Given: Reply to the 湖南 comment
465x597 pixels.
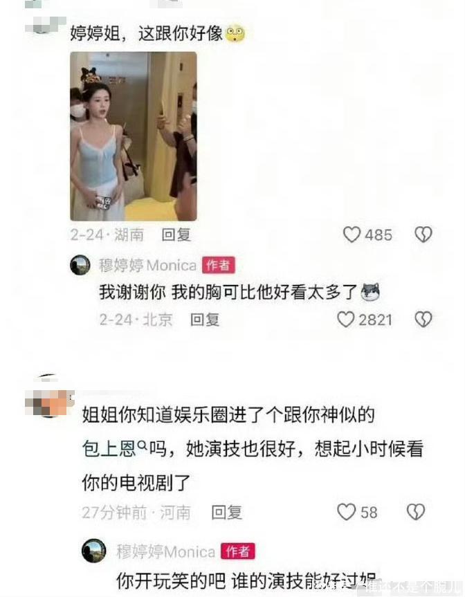Looking at the screenshot, I should pyautogui.click(x=176, y=235).
